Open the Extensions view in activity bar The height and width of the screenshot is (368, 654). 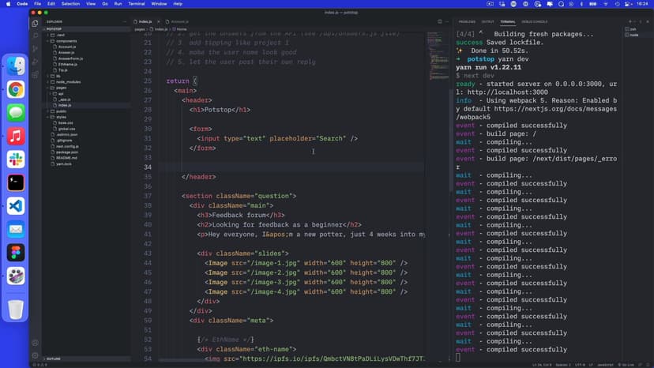point(35,74)
